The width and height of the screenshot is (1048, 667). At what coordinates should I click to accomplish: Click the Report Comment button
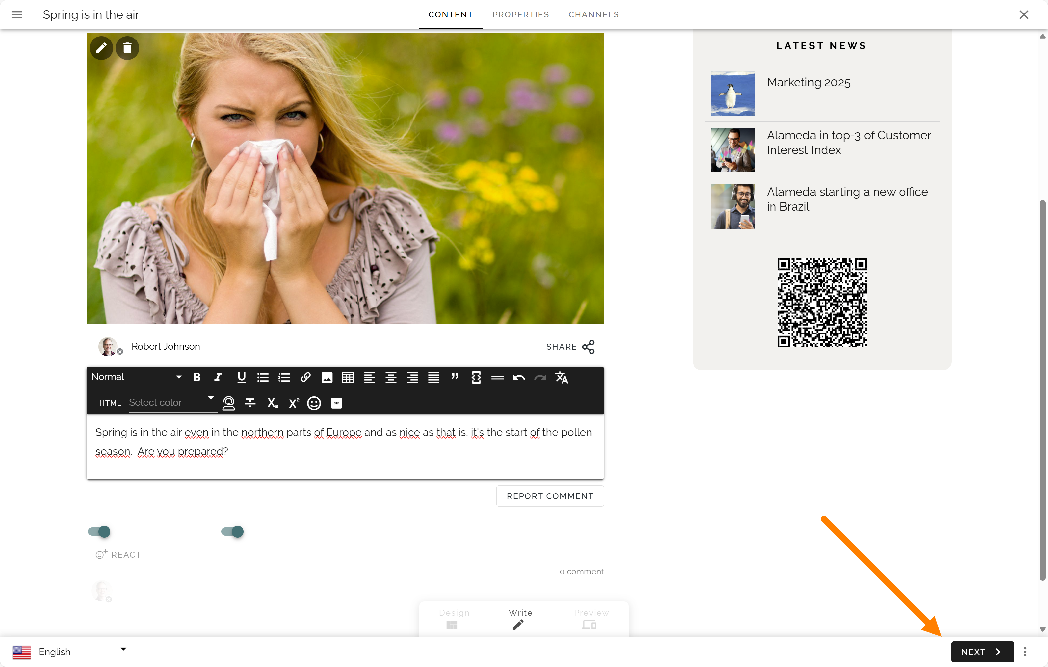(550, 496)
